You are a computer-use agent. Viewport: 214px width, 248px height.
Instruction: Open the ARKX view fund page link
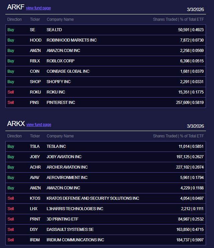tap(39, 125)
